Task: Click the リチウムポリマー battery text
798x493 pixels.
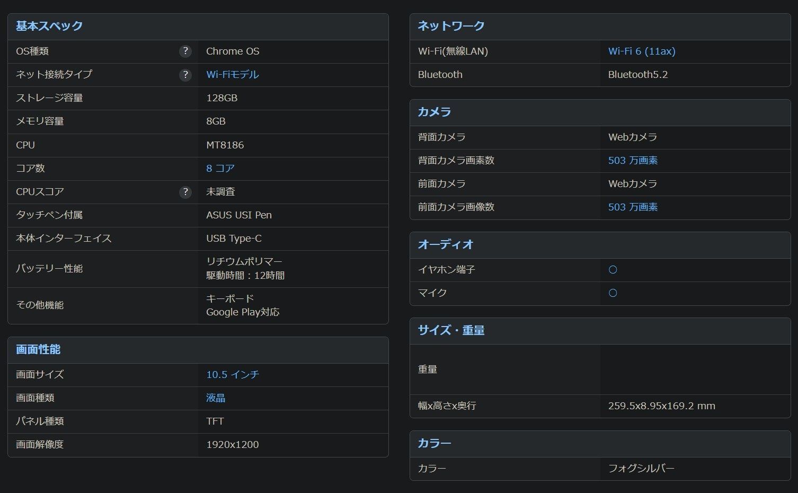Action: (244, 262)
